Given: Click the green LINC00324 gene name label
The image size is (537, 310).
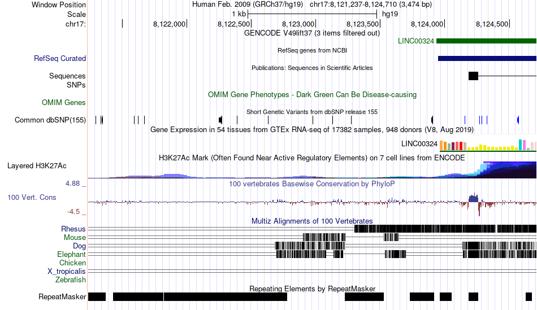Looking at the screenshot, I should point(416,41).
